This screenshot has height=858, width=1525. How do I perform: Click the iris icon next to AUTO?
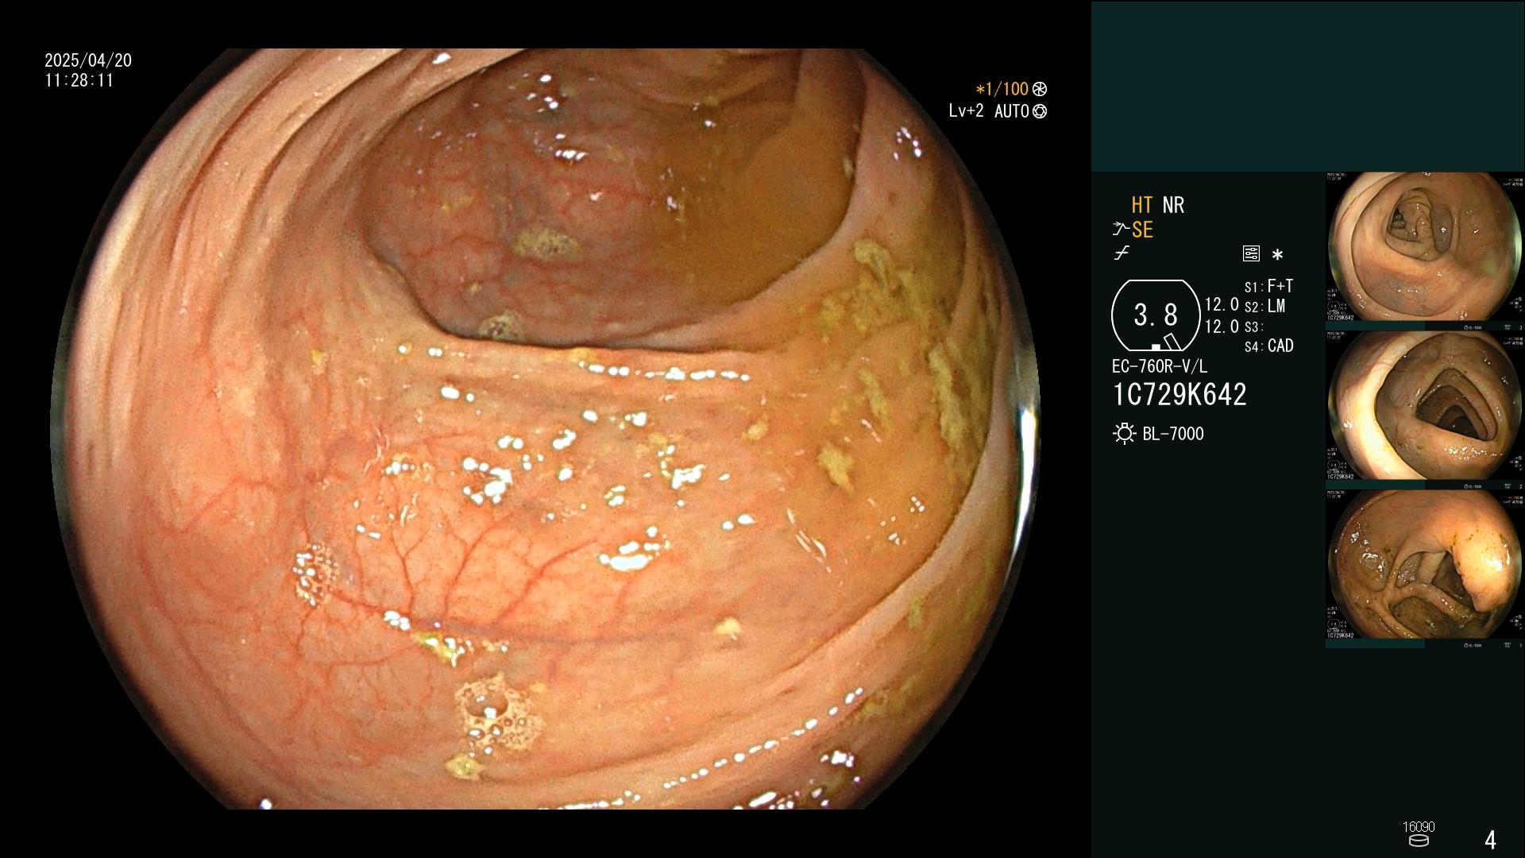coord(1040,111)
